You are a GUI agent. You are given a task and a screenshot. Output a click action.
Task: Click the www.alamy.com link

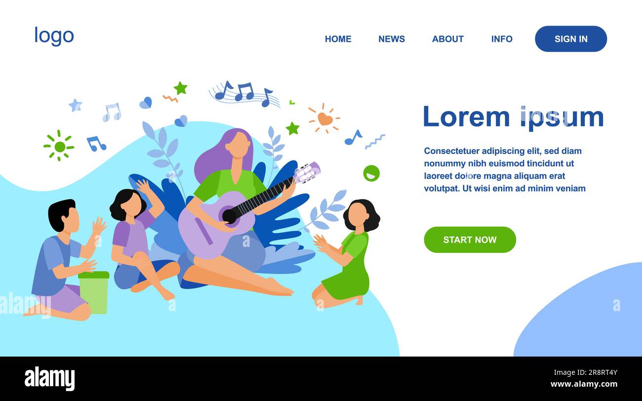(584, 384)
